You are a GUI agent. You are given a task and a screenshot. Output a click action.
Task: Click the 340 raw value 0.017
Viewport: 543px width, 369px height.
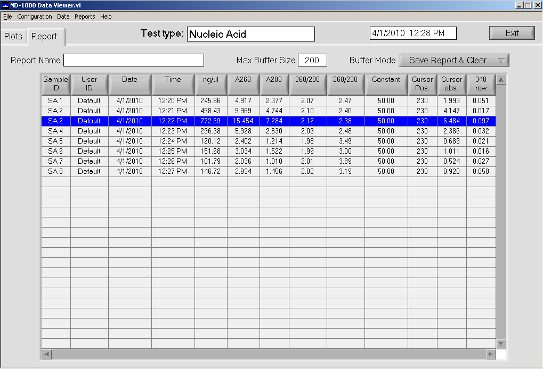[481, 111]
